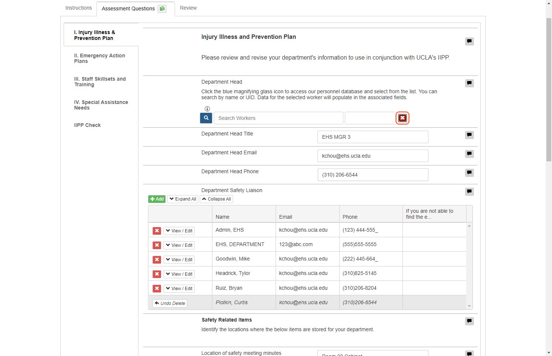Image resolution: width=552 pixels, height=356 pixels.
Task: Open the info icon above worker search
Action: 207,109
